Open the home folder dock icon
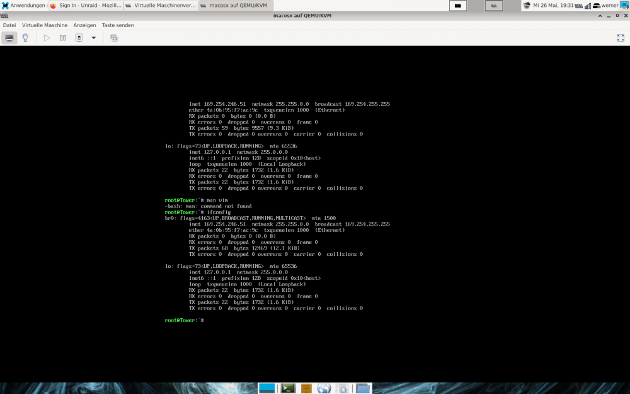This screenshot has width=630, height=394. pyautogui.click(x=363, y=388)
